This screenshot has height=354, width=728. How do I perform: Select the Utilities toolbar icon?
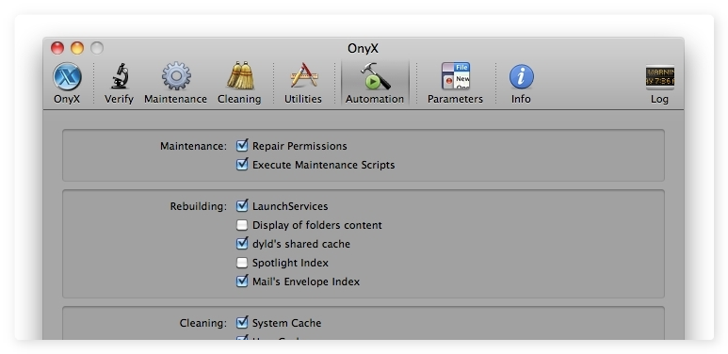click(303, 75)
